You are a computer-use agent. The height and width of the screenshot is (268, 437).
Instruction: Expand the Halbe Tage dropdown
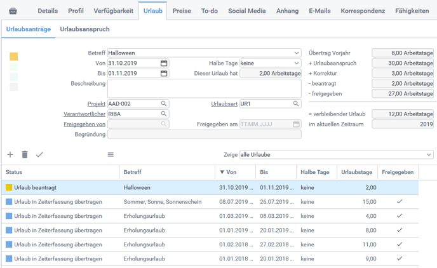pyautogui.click(x=297, y=64)
